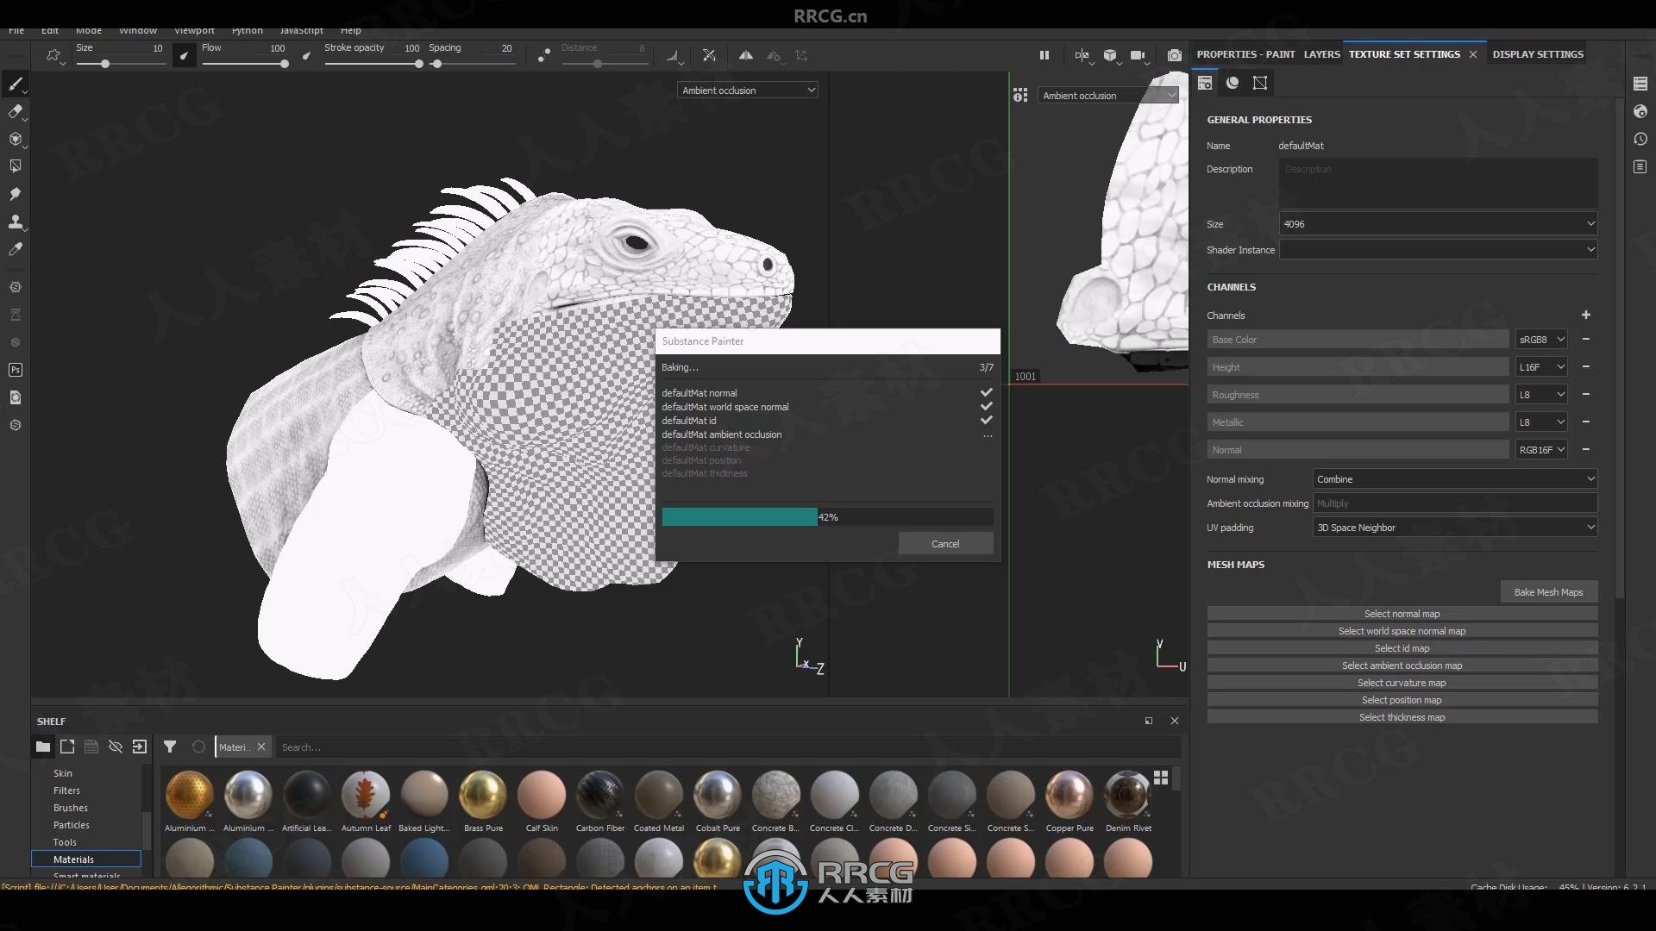Switch to the Properties - Paint tab
The height and width of the screenshot is (931, 1656).
point(1245,54)
